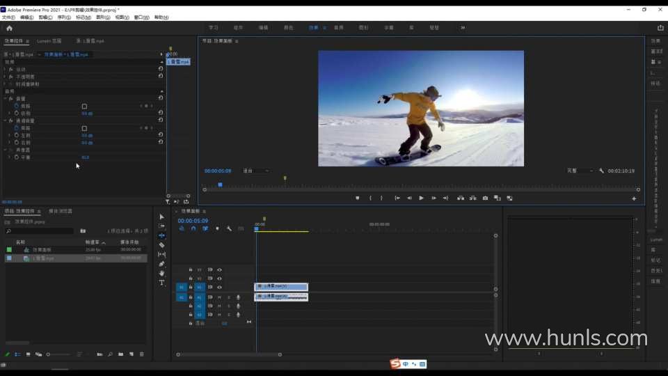Open the 文件 (File) menu
Screen dimensions: 668x376
coord(8,17)
